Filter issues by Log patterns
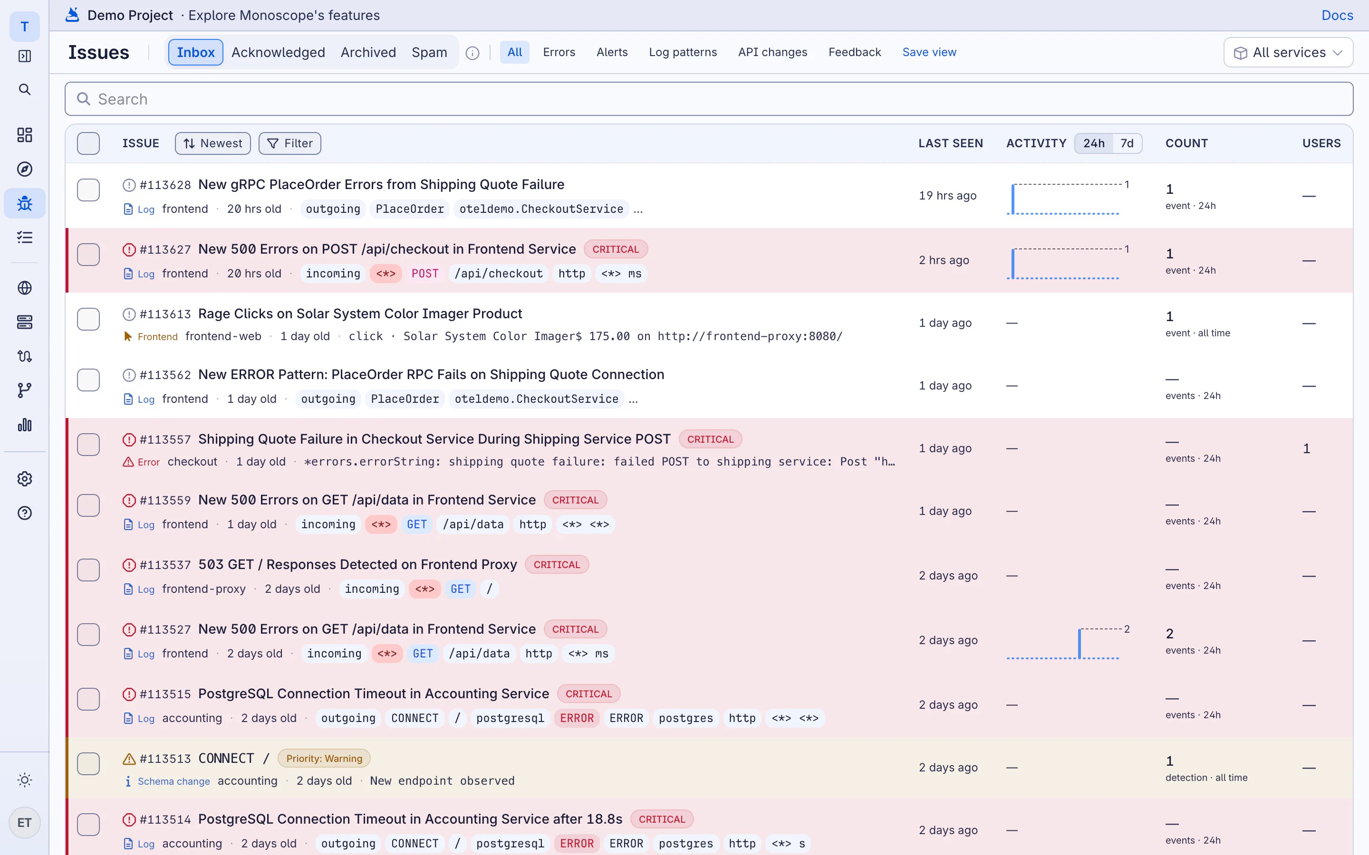This screenshot has height=855, width=1369. pyautogui.click(x=683, y=52)
